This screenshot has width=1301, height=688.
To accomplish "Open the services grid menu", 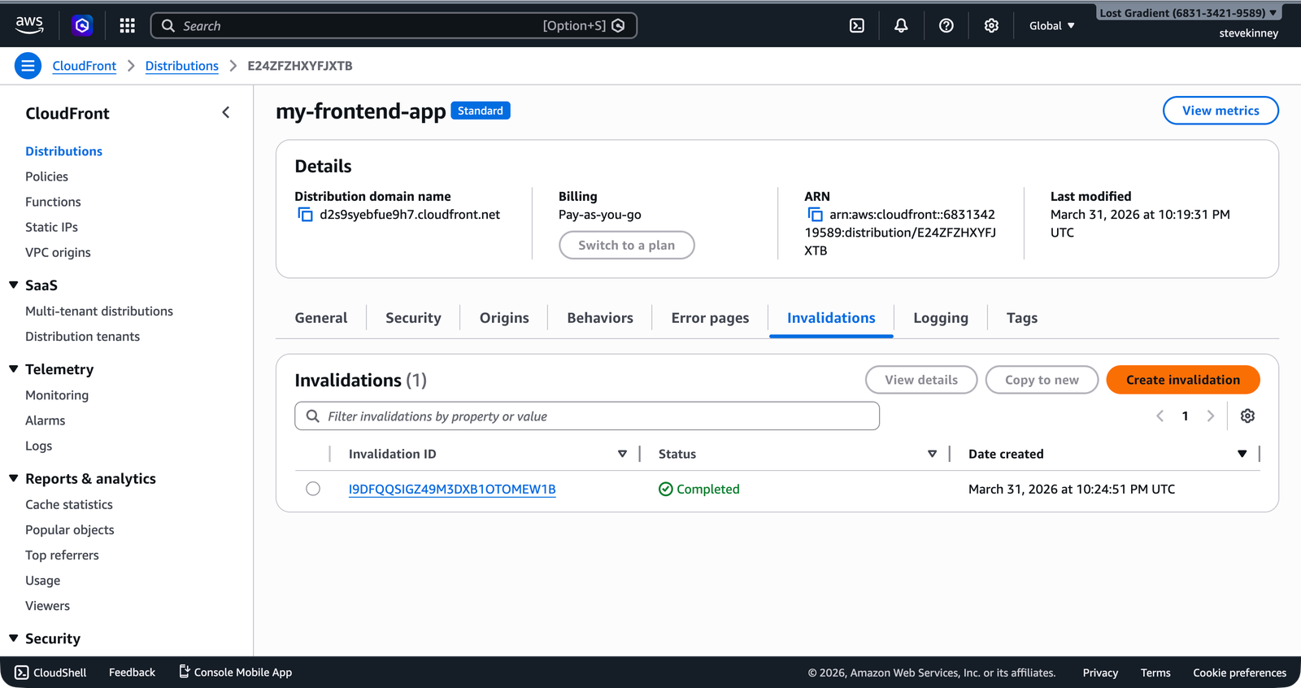I will click(127, 25).
